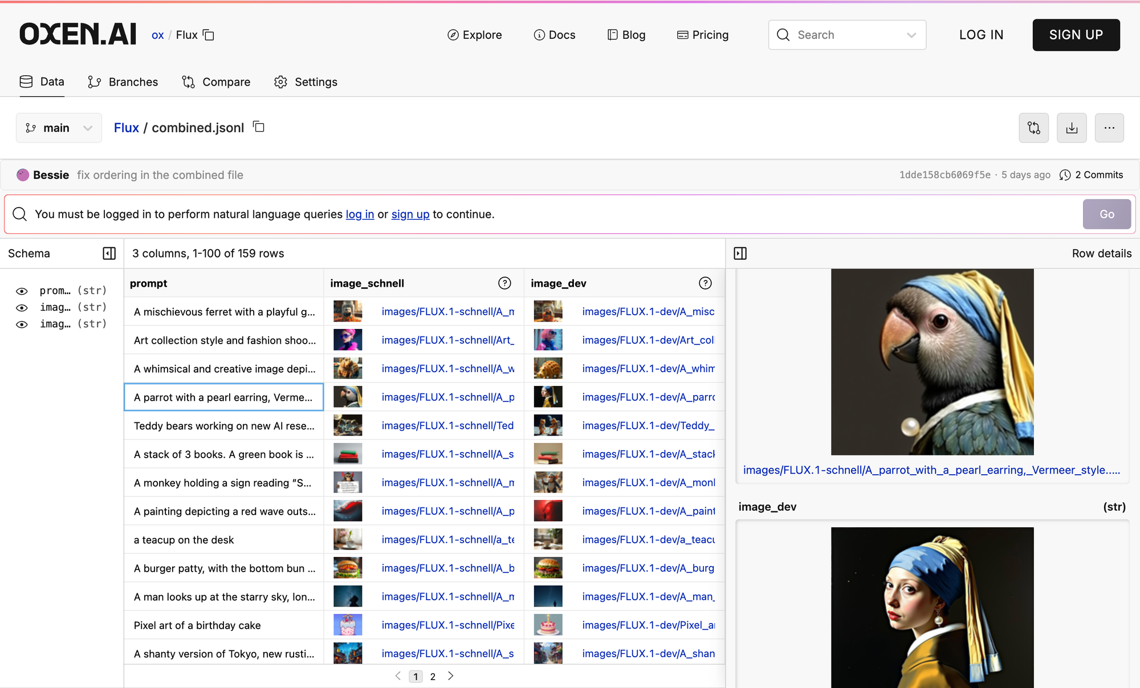Toggle visibility of the prompt column
The height and width of the screenshot is (688, 1140).
click(x=22, y=291)
